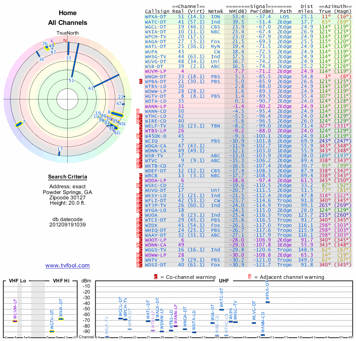Click WDTA-LD callsign in the table

tap(155, 101)
